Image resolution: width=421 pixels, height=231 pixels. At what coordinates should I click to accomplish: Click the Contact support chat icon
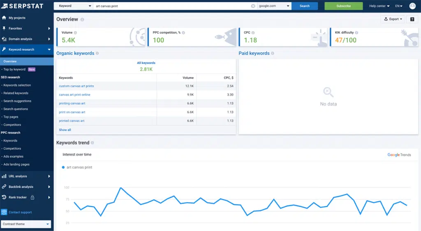[x=4, y=212]
